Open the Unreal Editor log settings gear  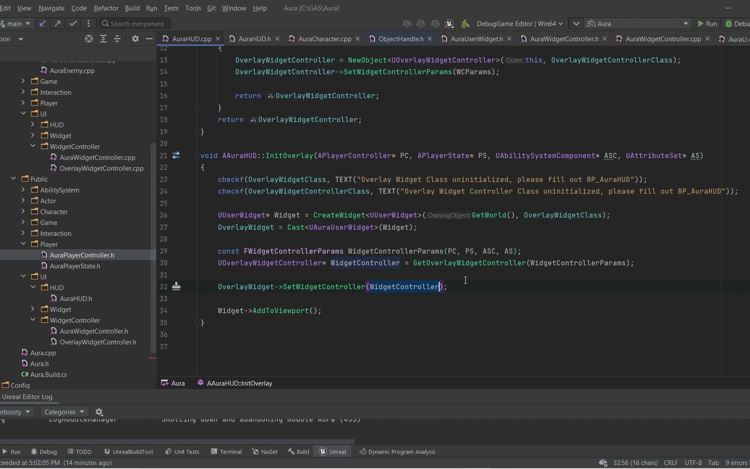point(99,412)
